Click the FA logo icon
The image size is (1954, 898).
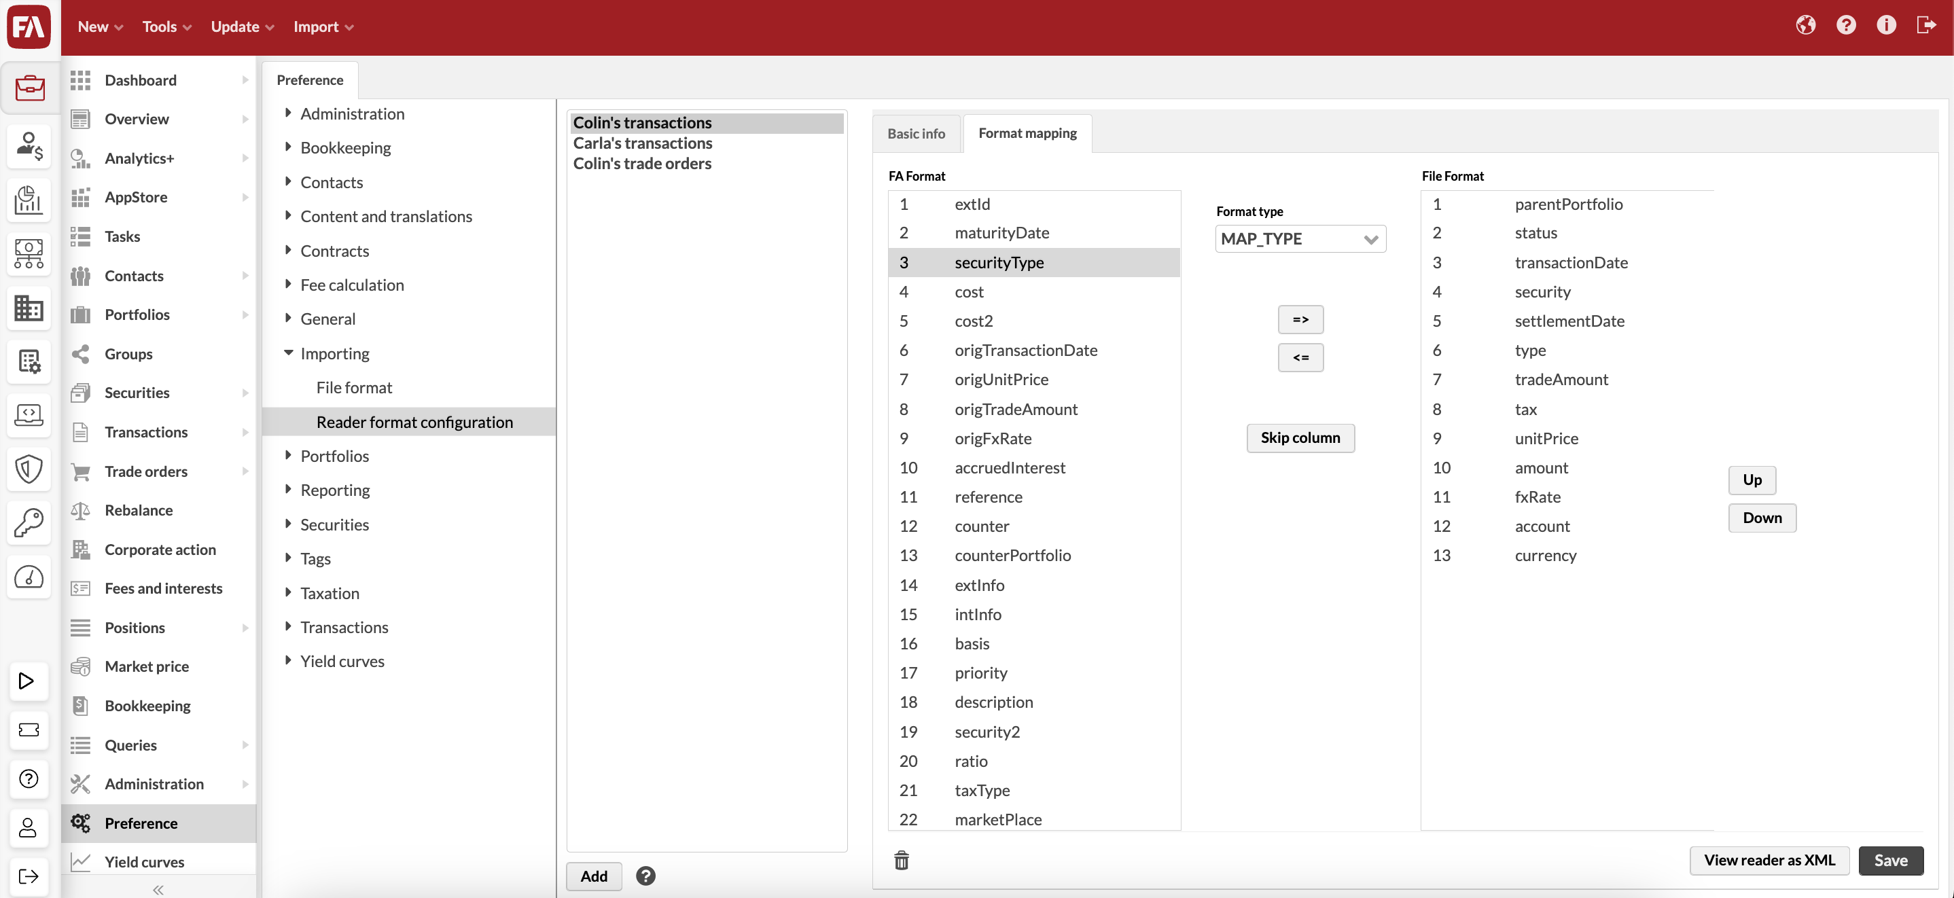tap(29, 26)
